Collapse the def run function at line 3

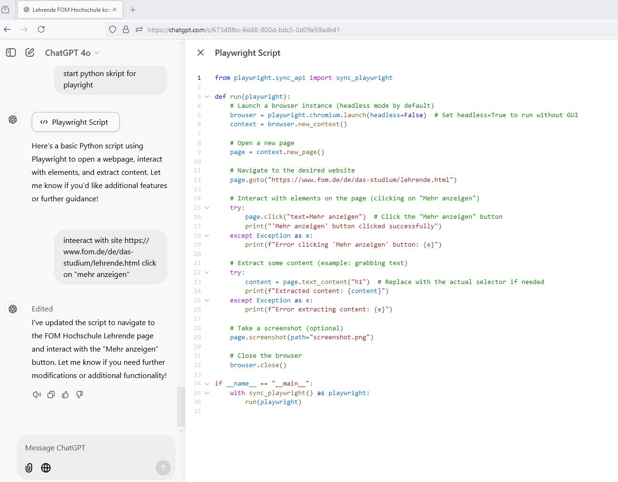click(x=207, y=96)
